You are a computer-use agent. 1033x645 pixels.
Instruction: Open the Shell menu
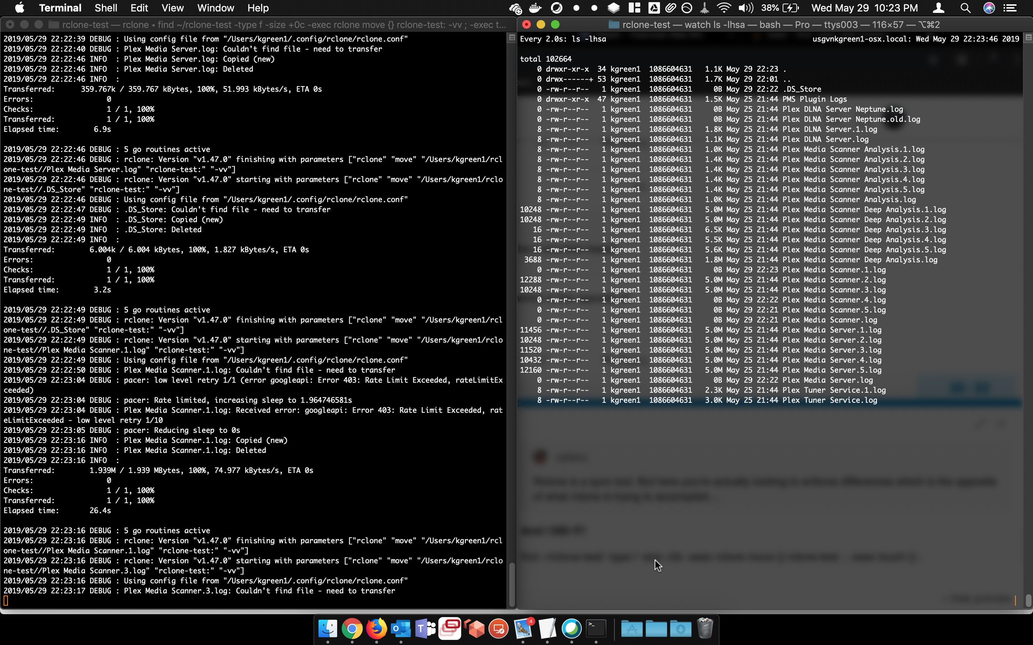pos(106,8)
